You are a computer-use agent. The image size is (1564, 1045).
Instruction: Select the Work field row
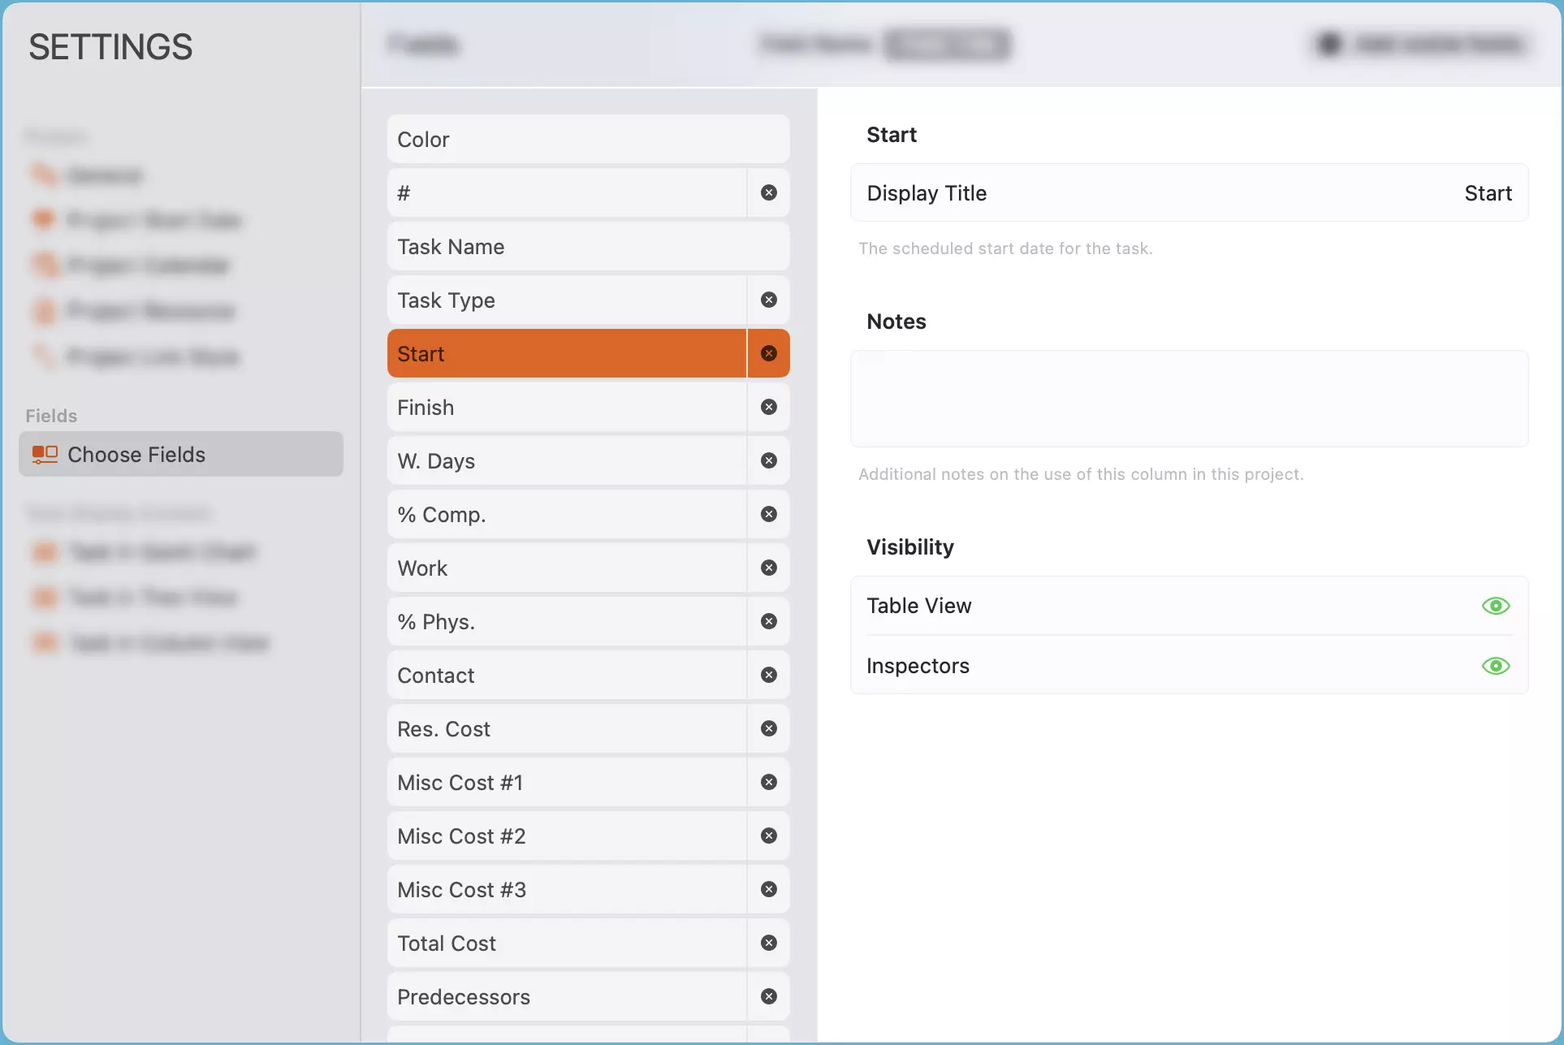click(566, 568)
